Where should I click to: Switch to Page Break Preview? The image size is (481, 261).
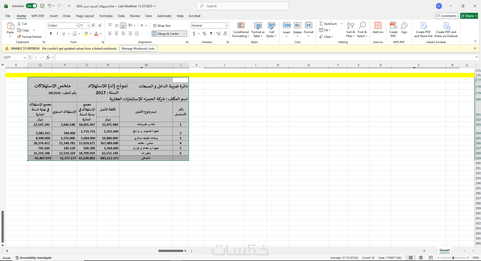pyautogui.click(x=431, y=258)
